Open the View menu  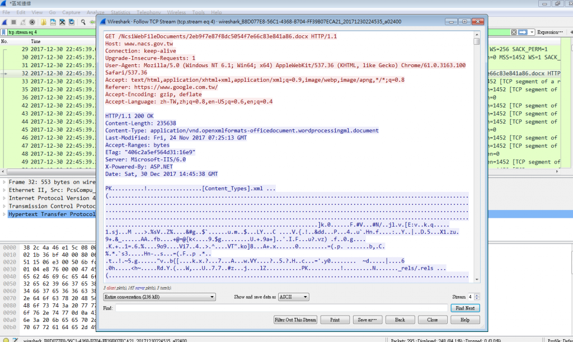coord(37,12)
